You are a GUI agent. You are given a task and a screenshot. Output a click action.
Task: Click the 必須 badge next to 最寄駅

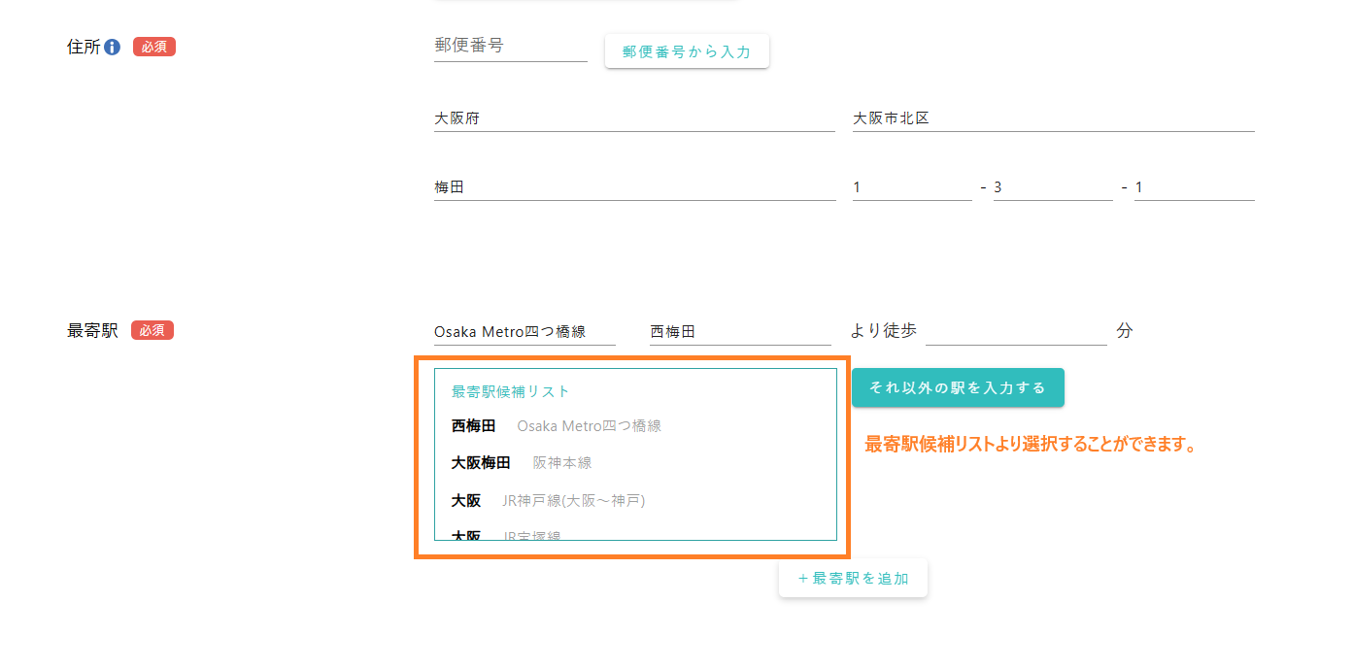(152, 330)
